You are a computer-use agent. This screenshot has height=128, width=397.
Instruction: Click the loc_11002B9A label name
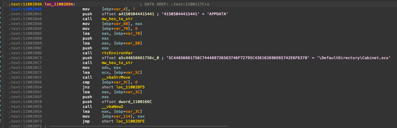click(59, 5)
